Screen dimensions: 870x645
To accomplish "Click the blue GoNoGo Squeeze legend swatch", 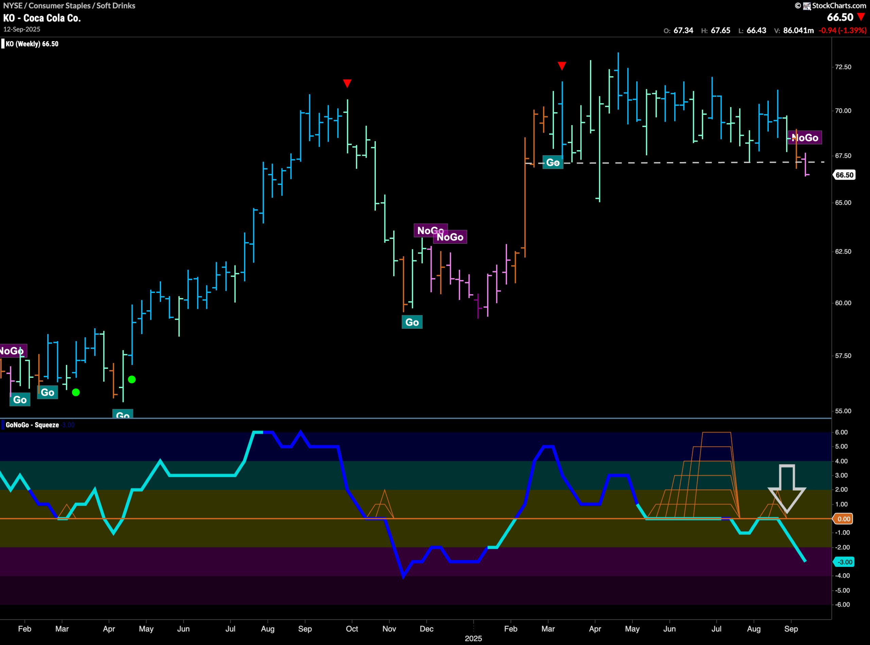I will pyautogui.click(x=3, y=425).
